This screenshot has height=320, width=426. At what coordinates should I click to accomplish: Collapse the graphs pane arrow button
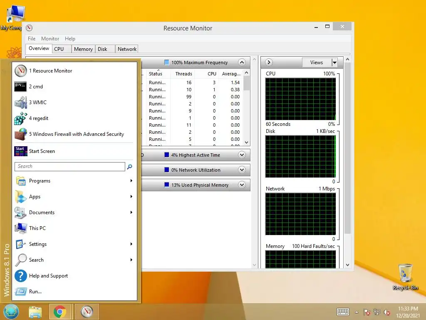point(269,62)
